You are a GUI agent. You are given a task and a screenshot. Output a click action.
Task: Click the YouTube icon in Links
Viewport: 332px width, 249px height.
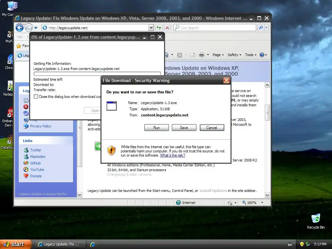point(26,169)
